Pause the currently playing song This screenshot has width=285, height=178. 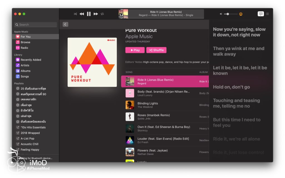[x=89, y=14]
